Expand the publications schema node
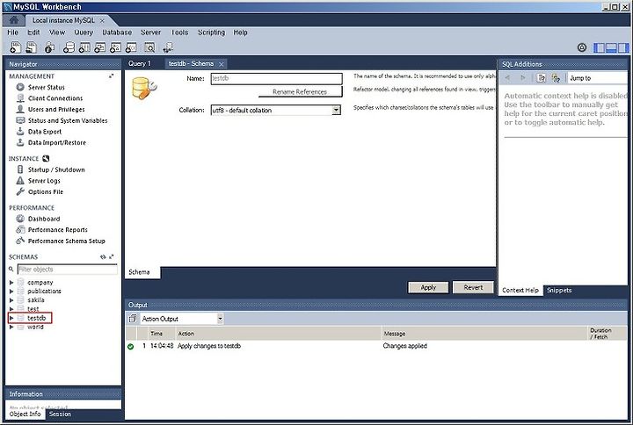Image resolution: width=633 pixels, height=425 pixels. pos(11,292)
